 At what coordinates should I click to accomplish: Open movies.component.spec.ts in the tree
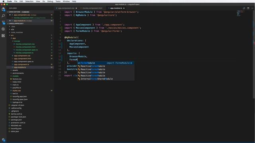click(x=27, y=50)
